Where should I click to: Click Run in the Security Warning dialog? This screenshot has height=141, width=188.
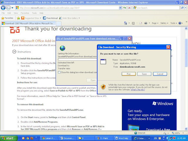(x=129, y=74)
